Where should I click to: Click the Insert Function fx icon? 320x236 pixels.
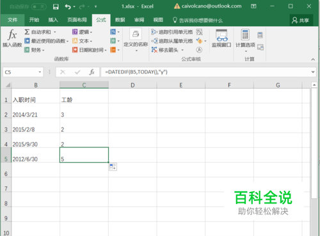point(12,35)
